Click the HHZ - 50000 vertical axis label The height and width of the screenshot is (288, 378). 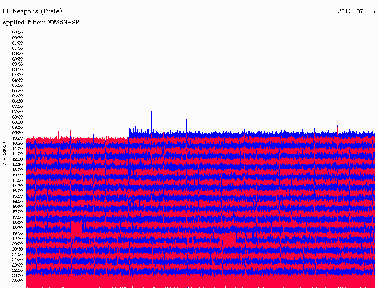[x=4, y=156]
